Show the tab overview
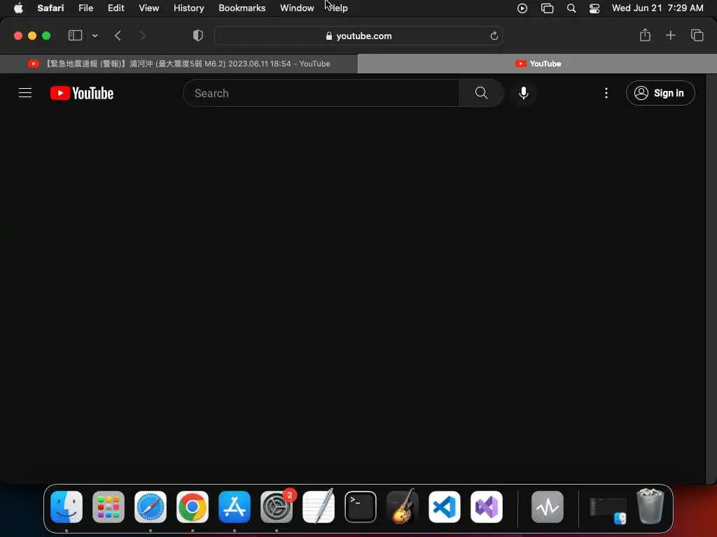This screenshot has height=537, width=717. point(697,35)
